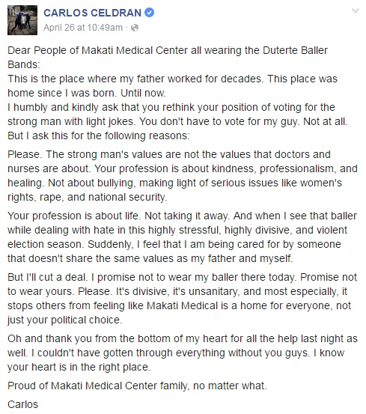Expand the post options chevron
The height and width of the screenshot is (414, 366).
356,10
